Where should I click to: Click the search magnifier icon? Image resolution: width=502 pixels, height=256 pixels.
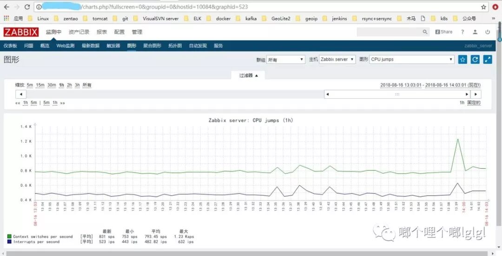click(425, 32)
